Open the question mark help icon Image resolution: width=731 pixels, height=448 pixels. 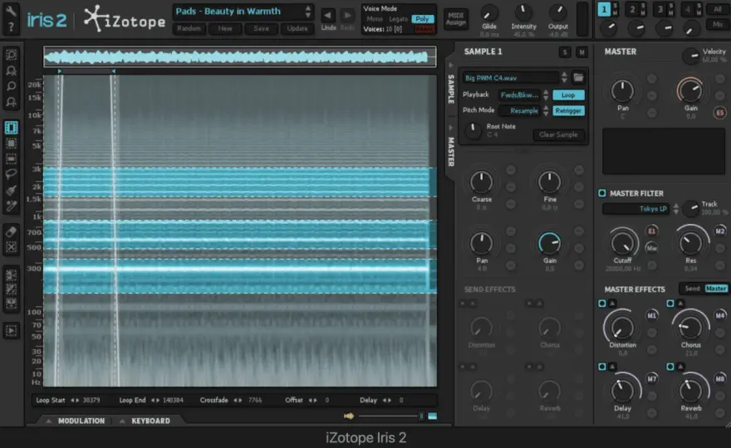[x=11, y=28]
